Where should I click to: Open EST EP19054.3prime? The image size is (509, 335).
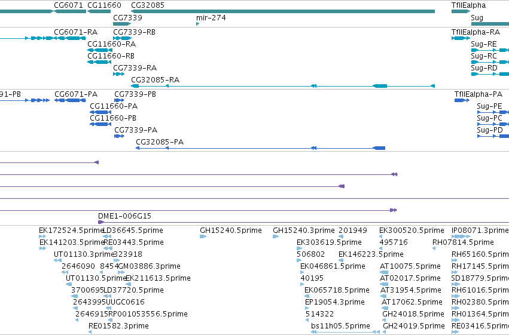click(x=335, y=302)
